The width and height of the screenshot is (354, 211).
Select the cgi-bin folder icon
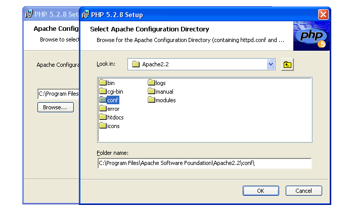click(103, 92)
